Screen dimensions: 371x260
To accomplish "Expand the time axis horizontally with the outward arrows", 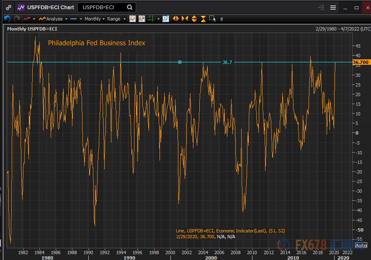I will point(175,19).
